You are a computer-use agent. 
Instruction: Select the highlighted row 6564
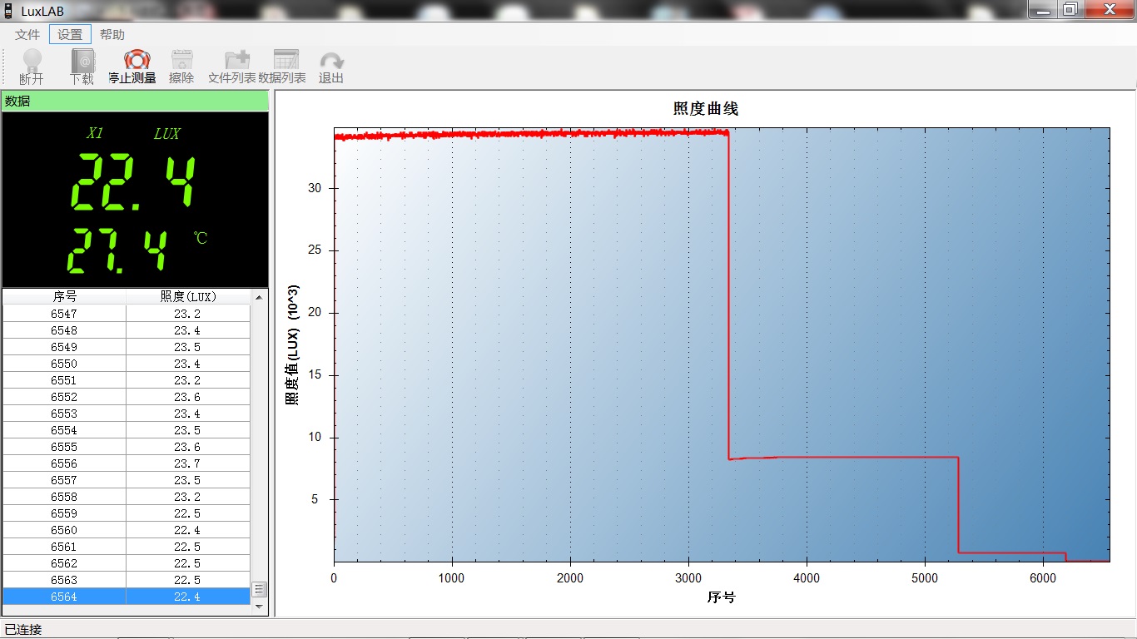click(x=127, y=597)
